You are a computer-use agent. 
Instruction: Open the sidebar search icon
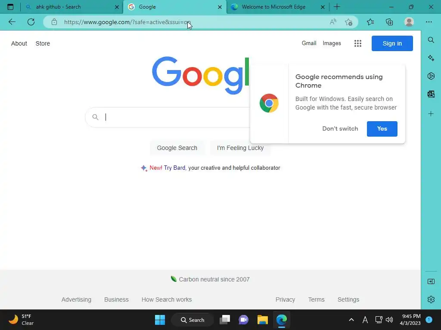click(431, 40)
